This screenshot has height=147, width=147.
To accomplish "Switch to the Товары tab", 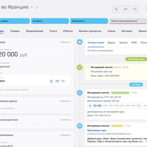I will (15, 31).
